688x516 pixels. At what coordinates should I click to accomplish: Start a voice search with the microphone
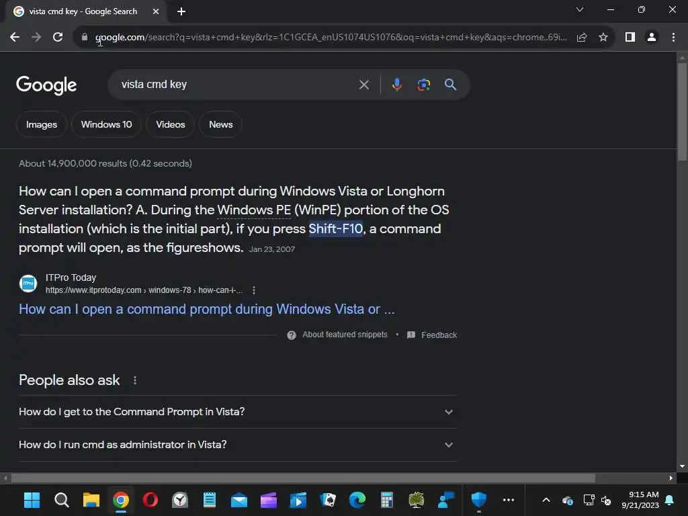coord(396,85)
